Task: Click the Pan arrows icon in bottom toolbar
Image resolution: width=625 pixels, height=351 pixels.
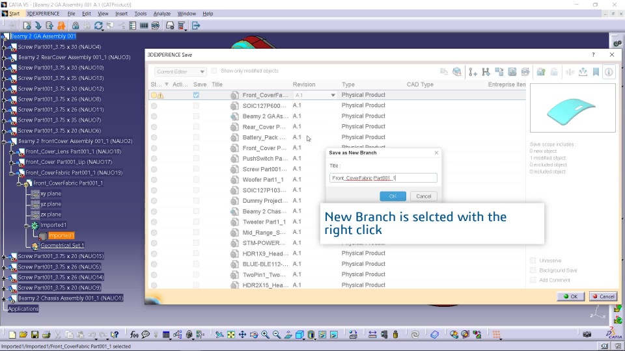Action: tap(242, 335)
